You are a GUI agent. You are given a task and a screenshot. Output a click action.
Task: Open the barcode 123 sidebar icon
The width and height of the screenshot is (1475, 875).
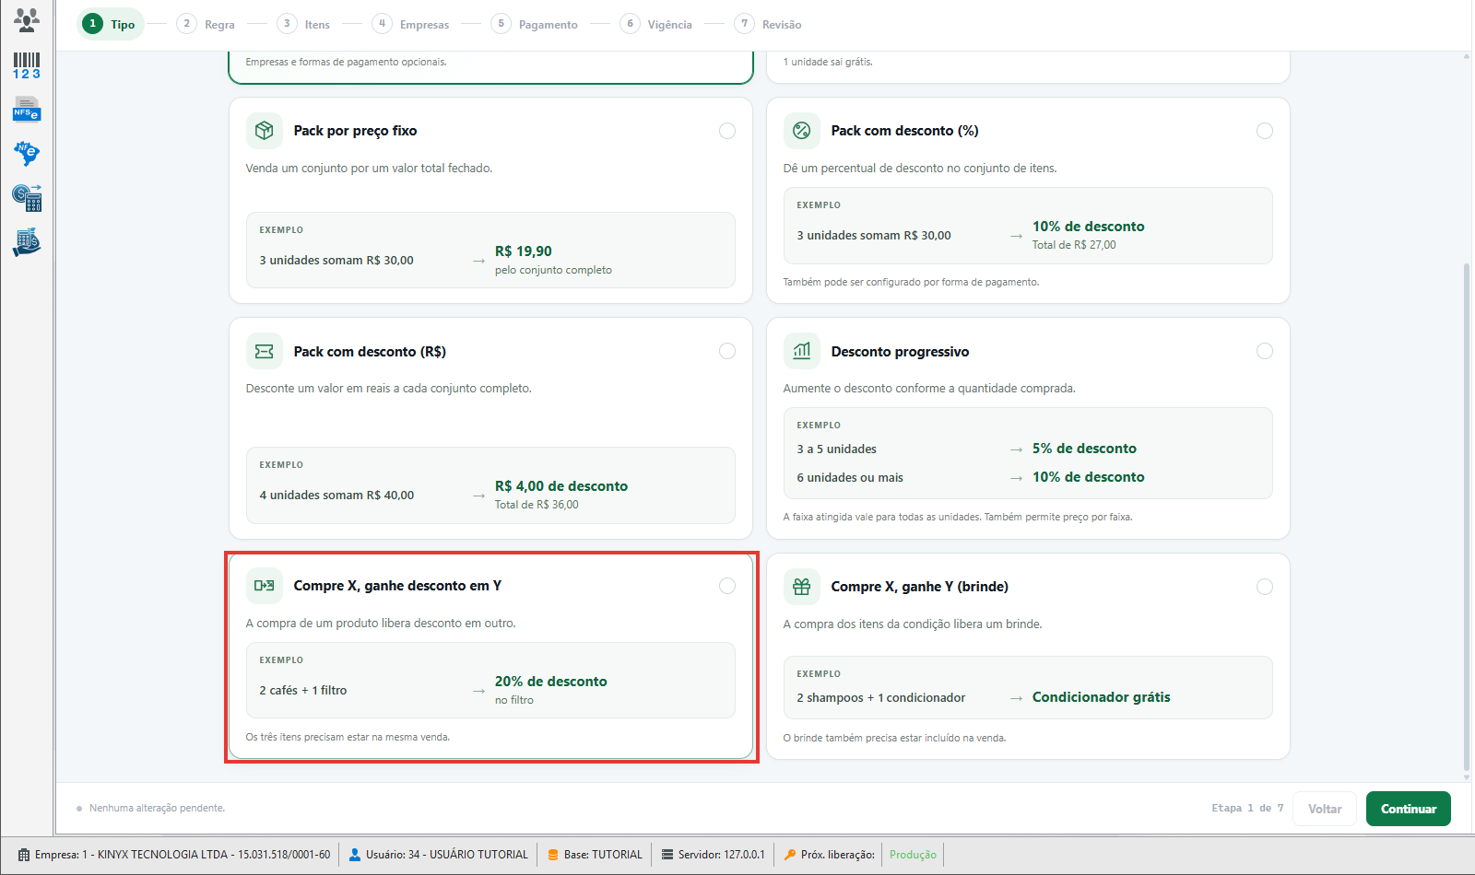click(x=27, y=65)
